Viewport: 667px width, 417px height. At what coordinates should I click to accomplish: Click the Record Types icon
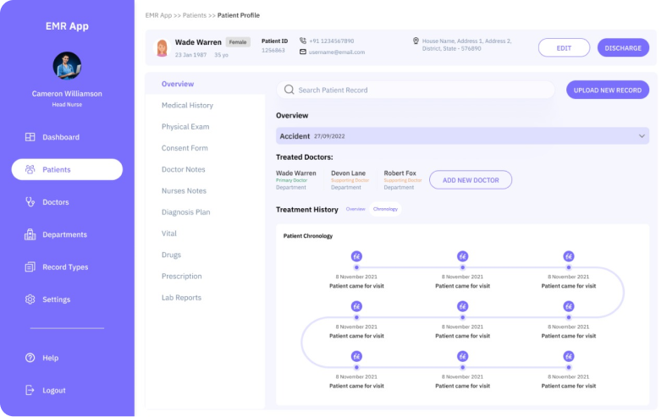click(30, 267)
